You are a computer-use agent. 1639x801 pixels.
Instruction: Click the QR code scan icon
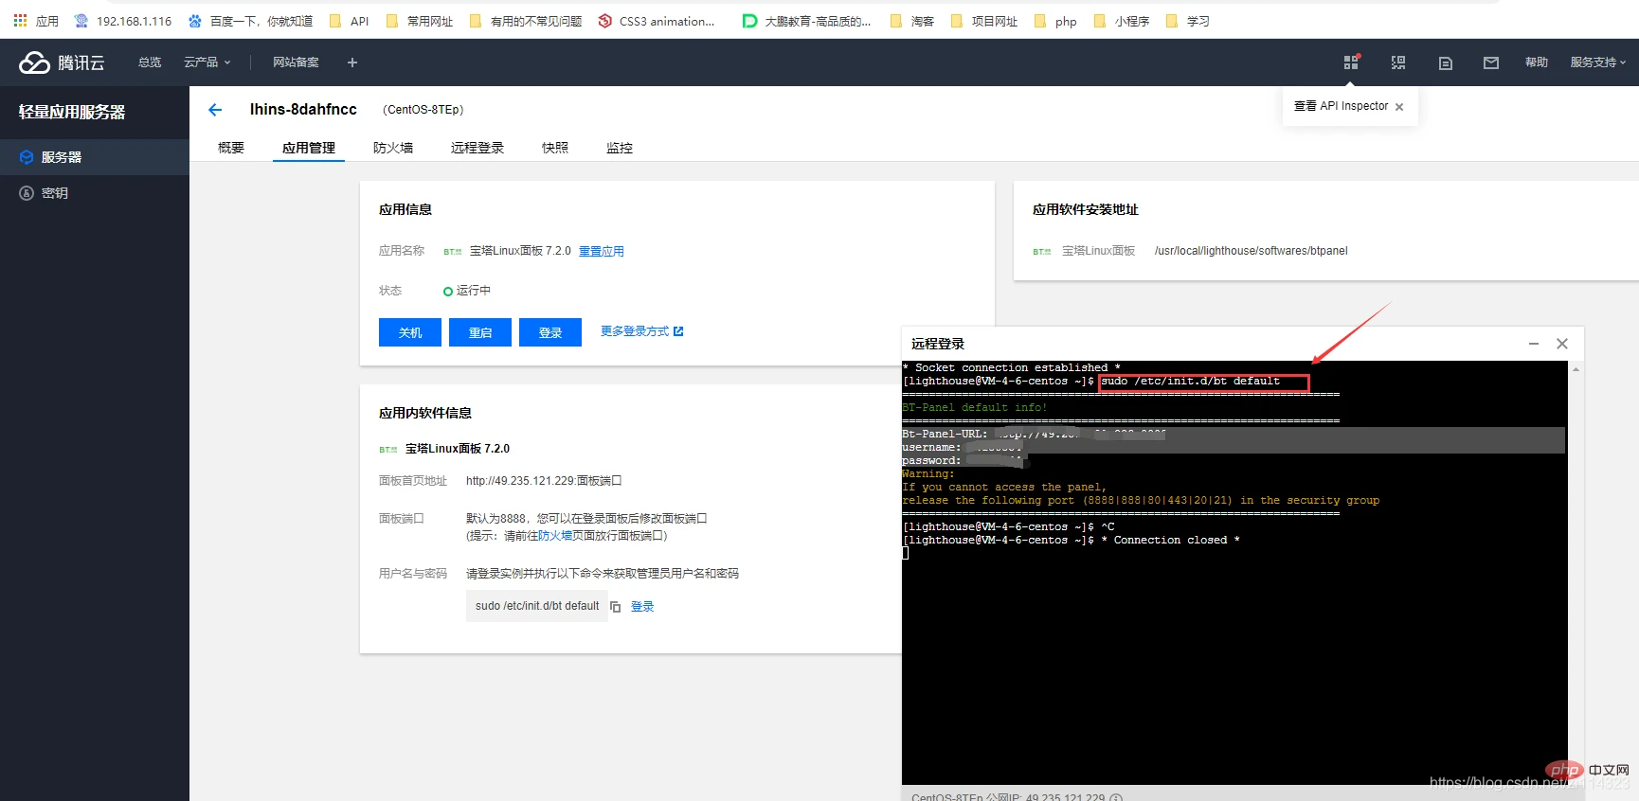(x=1398, y=62)
